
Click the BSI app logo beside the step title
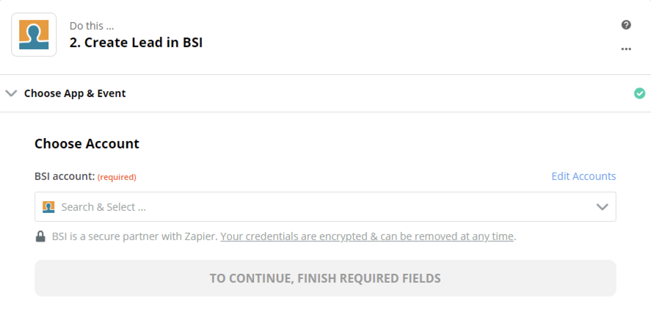(x=34, y=35)
